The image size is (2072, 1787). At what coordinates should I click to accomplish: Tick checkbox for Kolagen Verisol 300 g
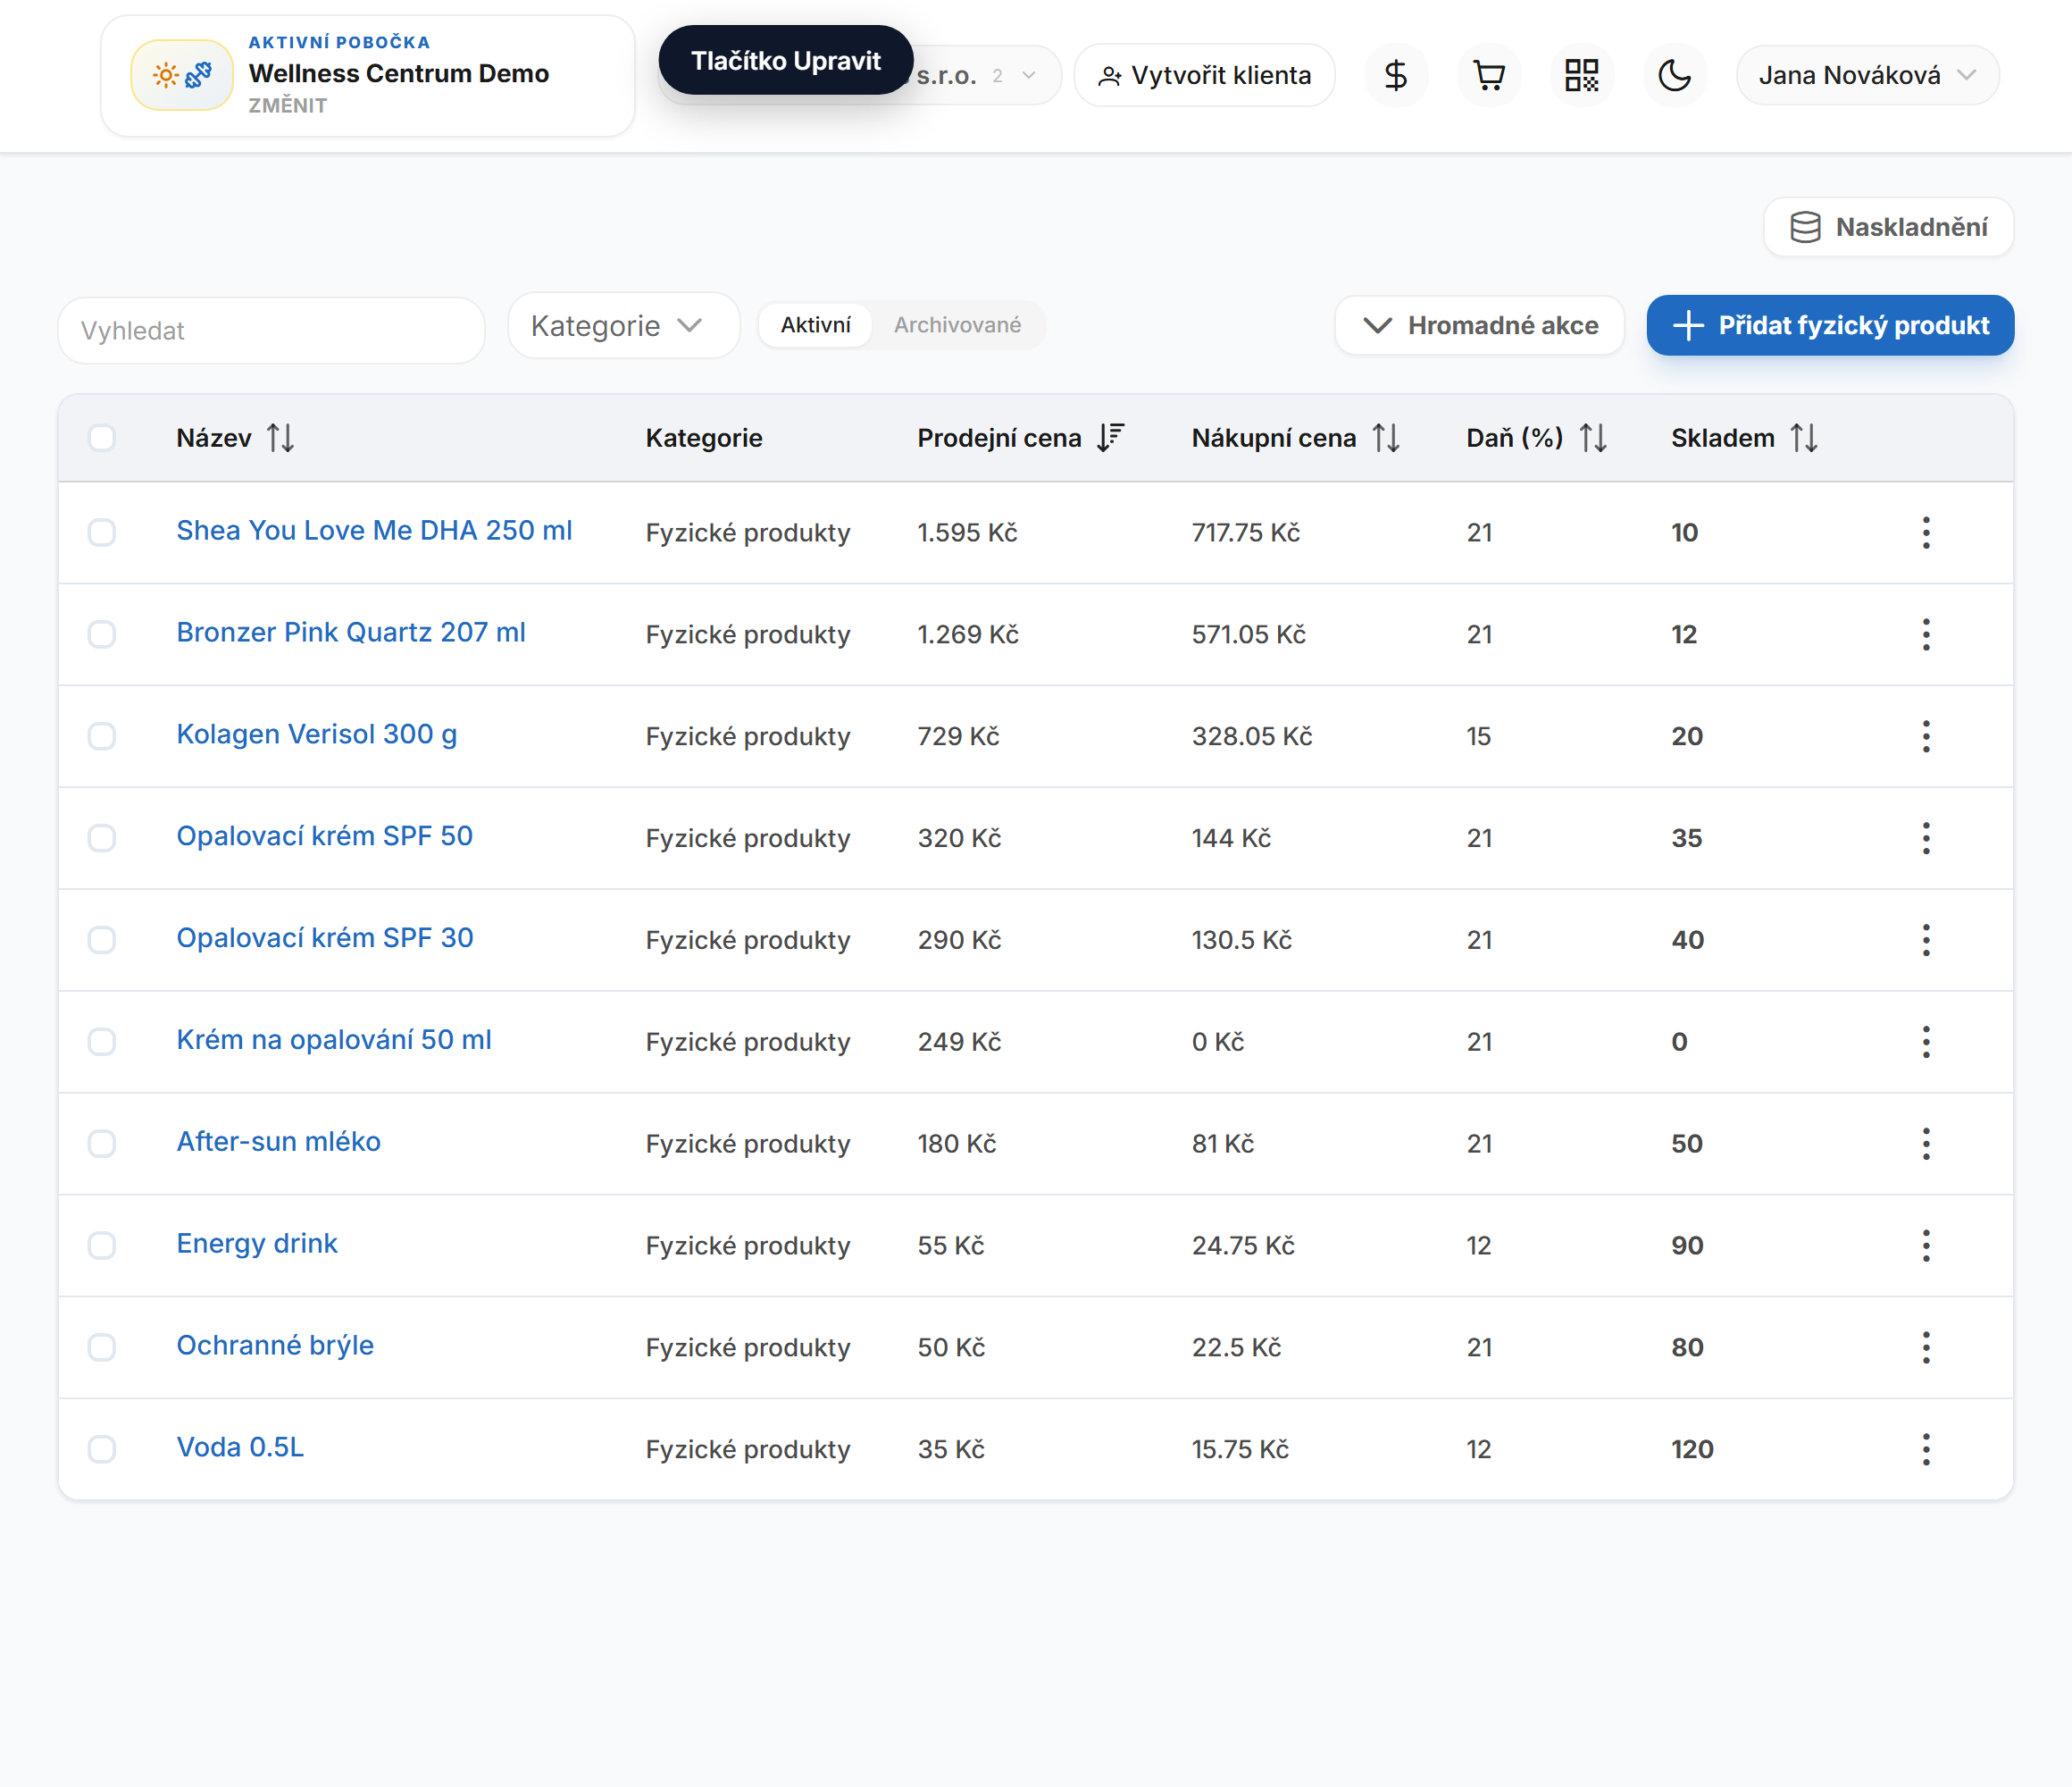click(x=102, y=736)
